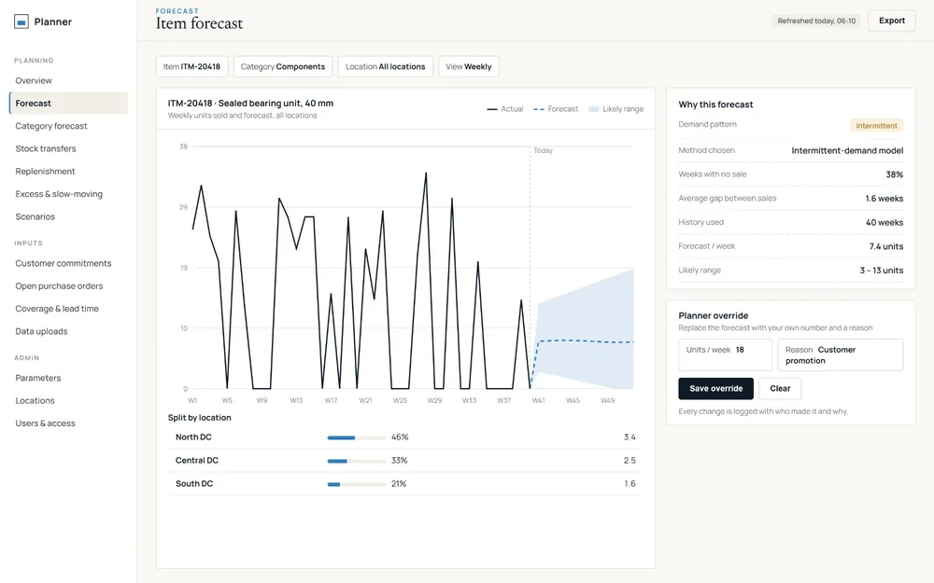The image size is (934, 583).
Task: Click the 3 – 13 units range value
Action: click(881, 271)
